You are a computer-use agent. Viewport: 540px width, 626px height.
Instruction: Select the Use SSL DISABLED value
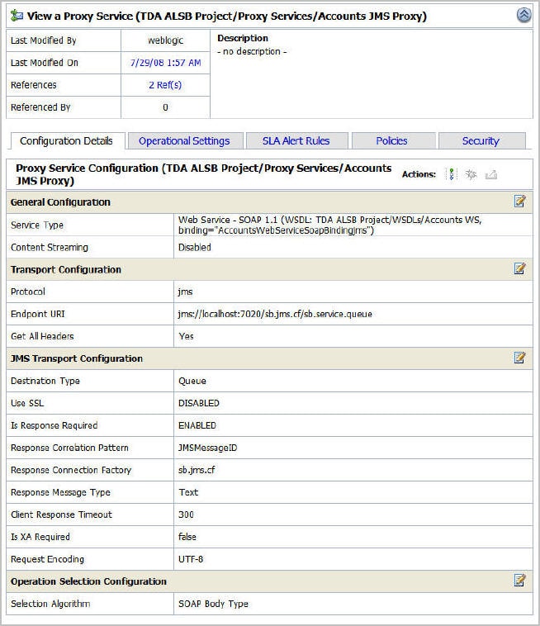(x=199, y=403)
